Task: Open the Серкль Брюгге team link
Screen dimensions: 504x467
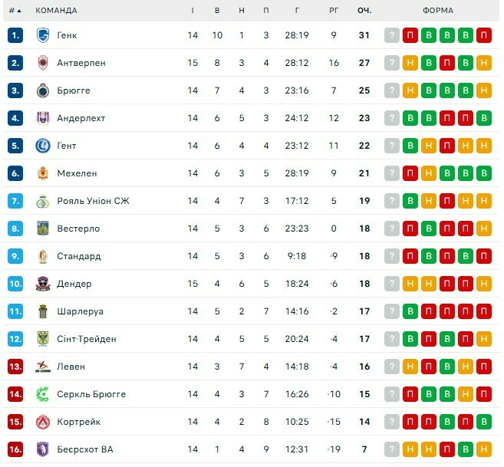Action: pos(91,394)
